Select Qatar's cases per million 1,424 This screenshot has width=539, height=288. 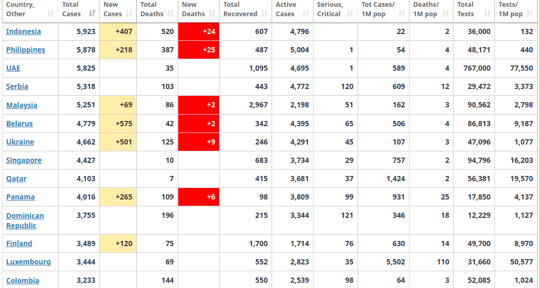[x=395, y=179]
